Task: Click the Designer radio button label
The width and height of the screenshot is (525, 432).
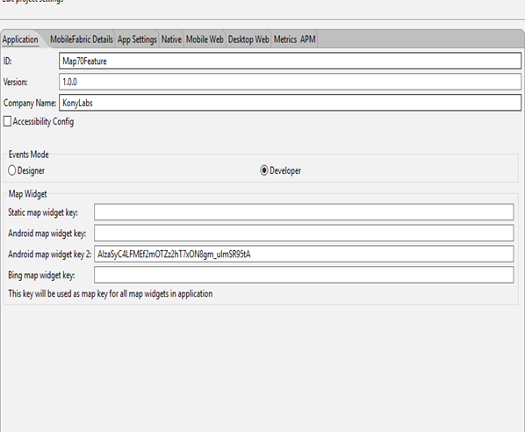Action: (x=31, y=171)
